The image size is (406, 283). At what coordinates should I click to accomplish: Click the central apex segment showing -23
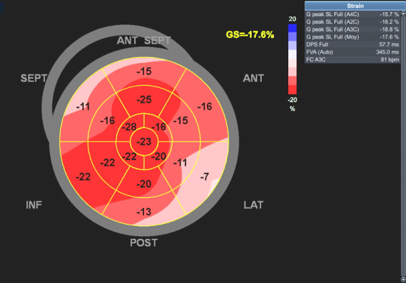[x=143, y=141]
